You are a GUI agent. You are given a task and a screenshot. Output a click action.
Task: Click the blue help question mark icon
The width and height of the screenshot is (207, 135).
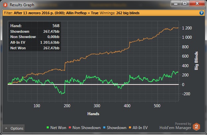[x=201, y=13]
